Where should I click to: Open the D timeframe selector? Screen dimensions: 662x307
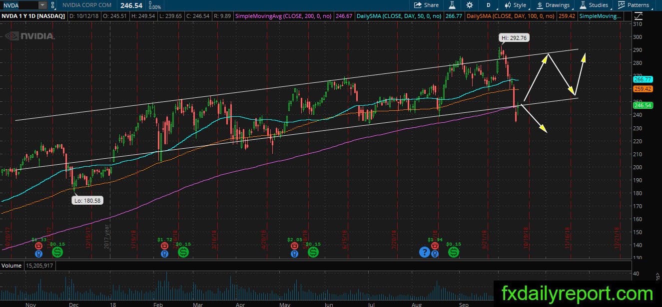pyautogui.click(x=488, y=5)
